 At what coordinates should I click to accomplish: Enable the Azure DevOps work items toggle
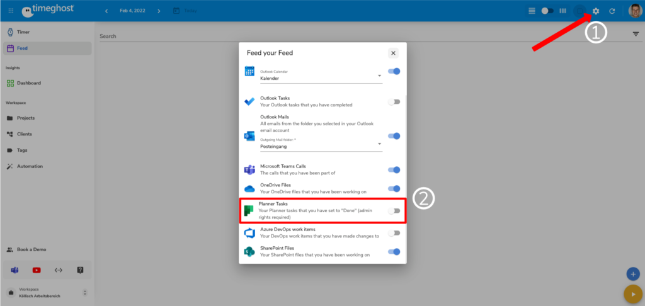[394, 233]
